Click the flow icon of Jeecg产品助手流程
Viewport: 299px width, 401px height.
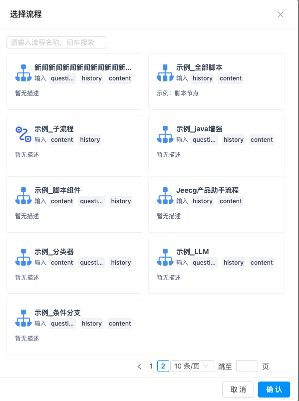(x=165, y=196)
